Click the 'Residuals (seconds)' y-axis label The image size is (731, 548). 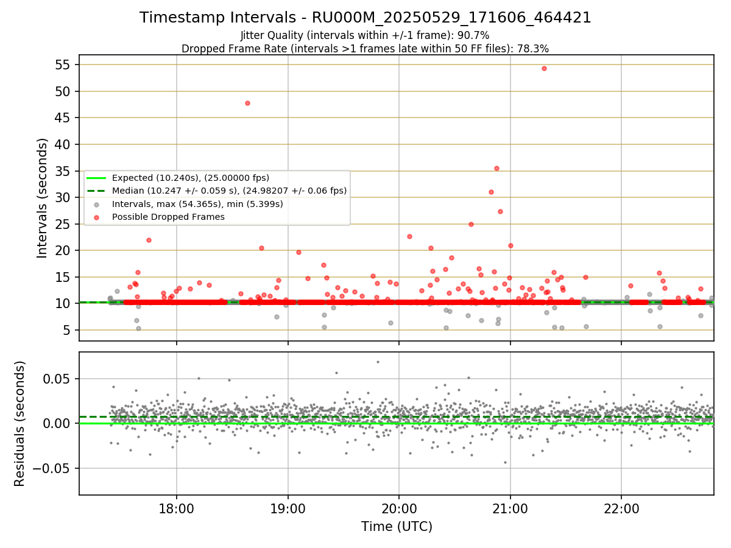tap(20, 423)
